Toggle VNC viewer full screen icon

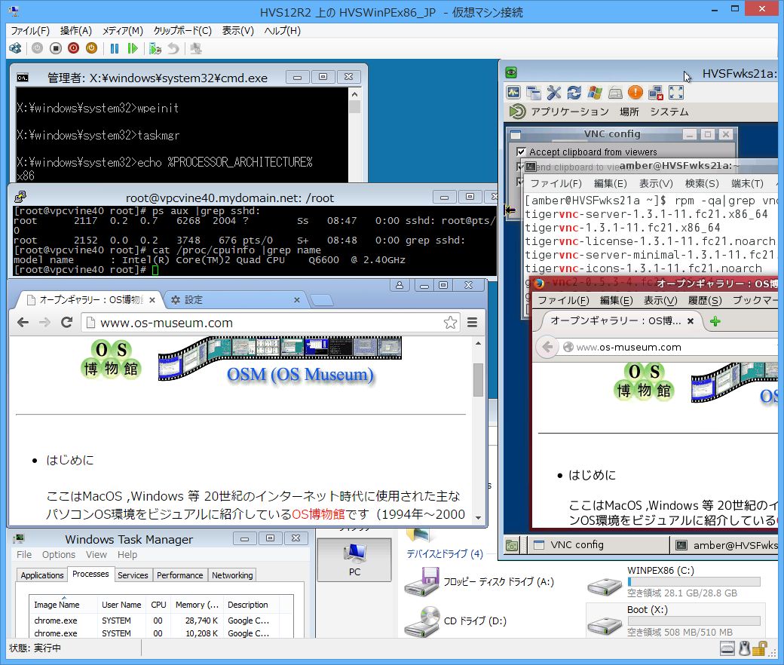pos(676,93)
